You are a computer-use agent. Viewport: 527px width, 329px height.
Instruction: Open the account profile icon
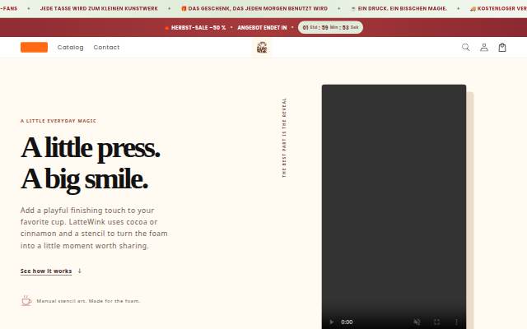pyautogui.click(x=484, y=48)
